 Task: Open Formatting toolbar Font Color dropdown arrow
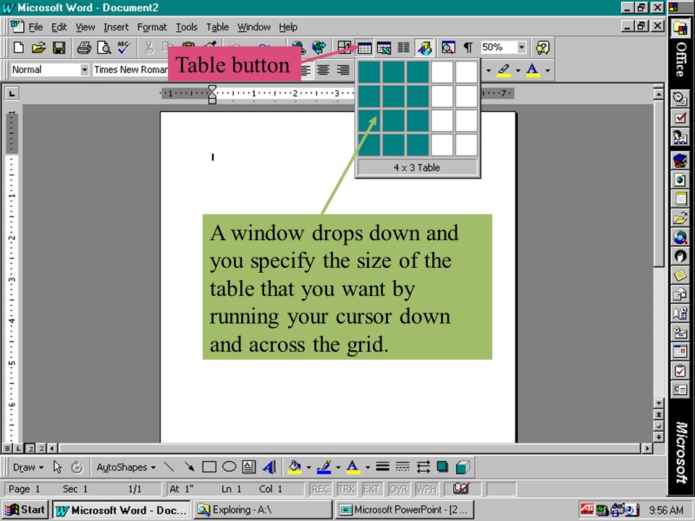547,70
